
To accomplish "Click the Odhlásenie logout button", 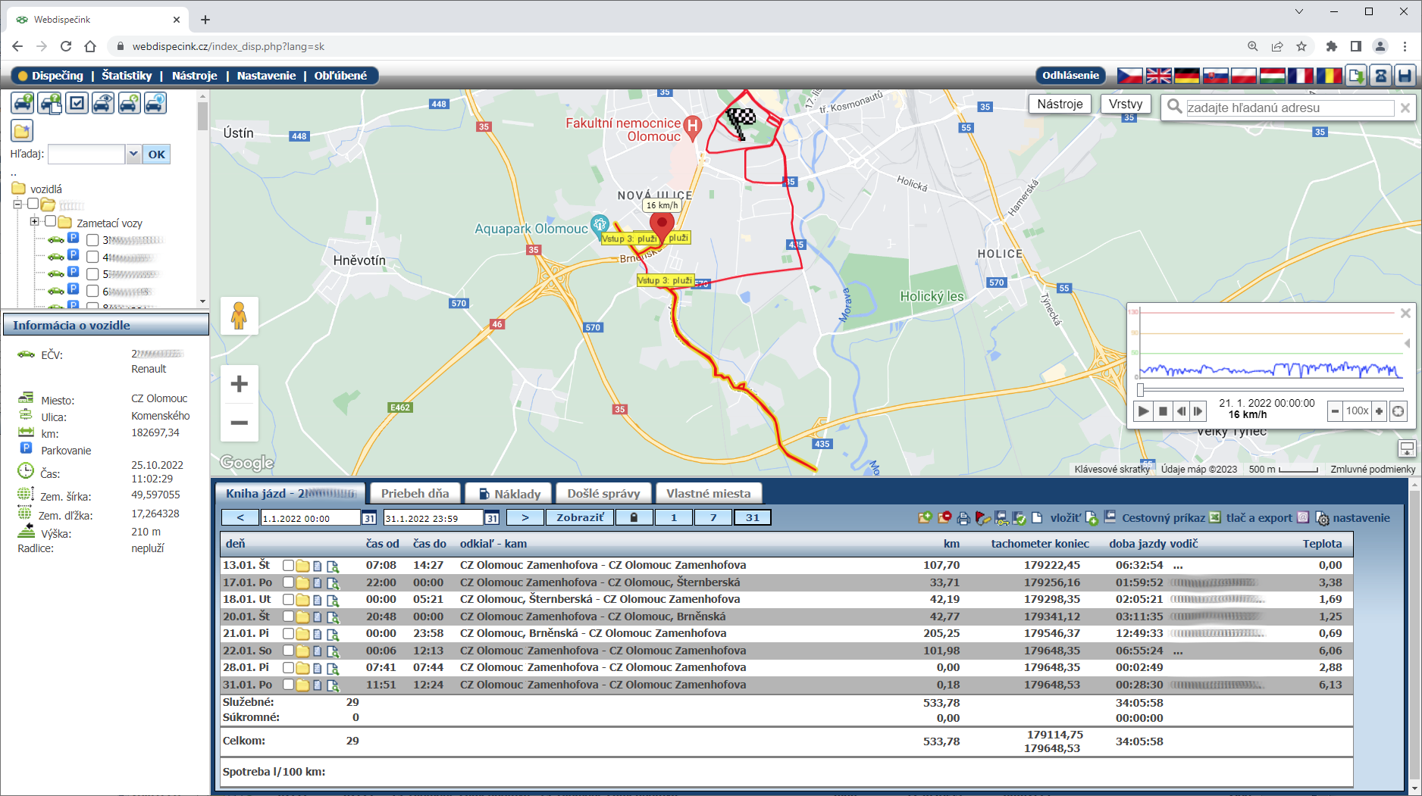I will click(1070, 76).
